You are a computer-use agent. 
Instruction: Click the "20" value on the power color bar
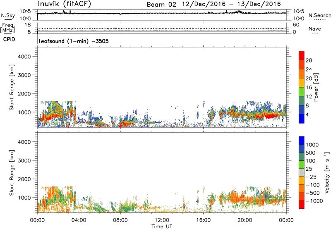(309, 79)
